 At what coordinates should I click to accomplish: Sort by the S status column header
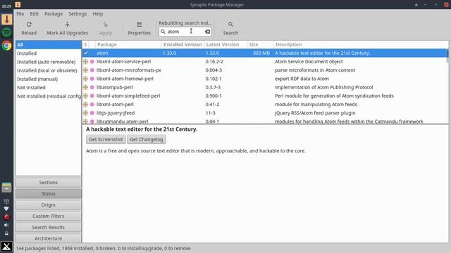(x=85, y=44)
